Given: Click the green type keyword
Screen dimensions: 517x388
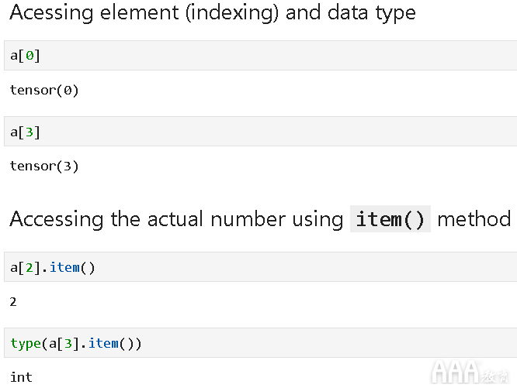Looking at the screenshot, I should tap(26, 344).
